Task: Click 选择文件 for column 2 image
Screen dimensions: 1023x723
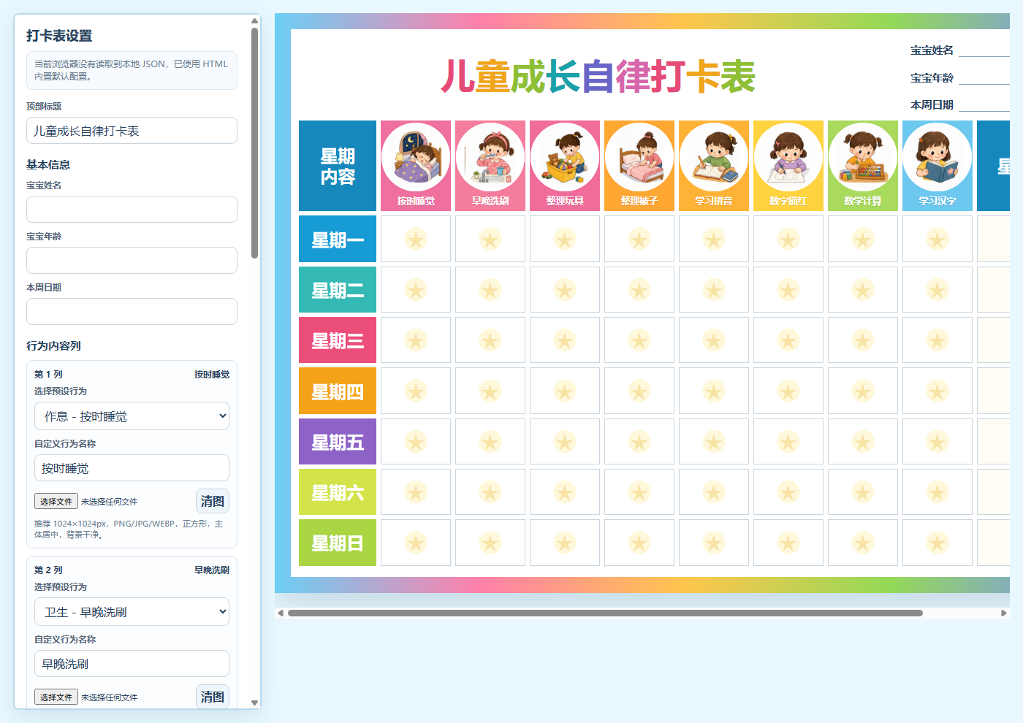Action: [x=56, y=697]
